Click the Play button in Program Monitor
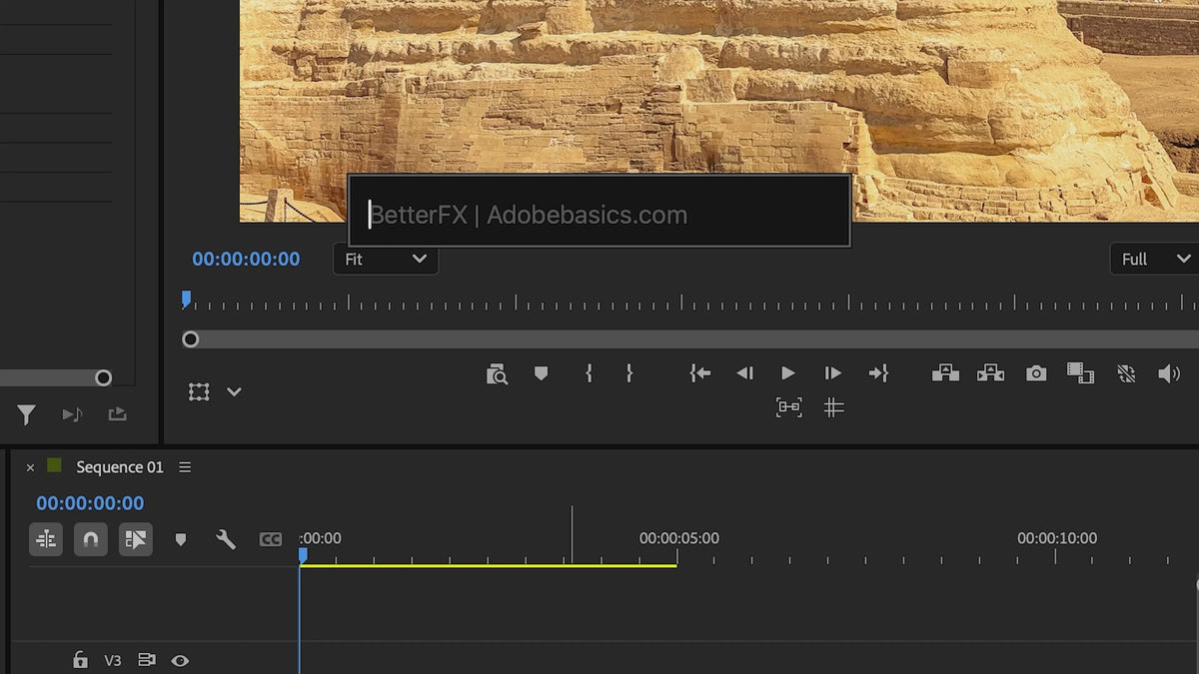The width and height of the screenshot is (1199, 674). point(788,372)
